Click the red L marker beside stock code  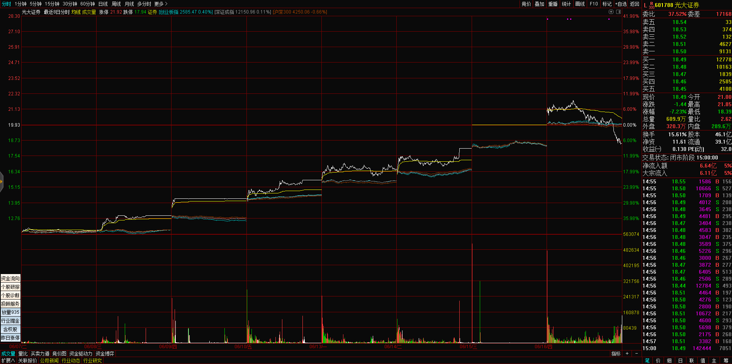[645, 5]
